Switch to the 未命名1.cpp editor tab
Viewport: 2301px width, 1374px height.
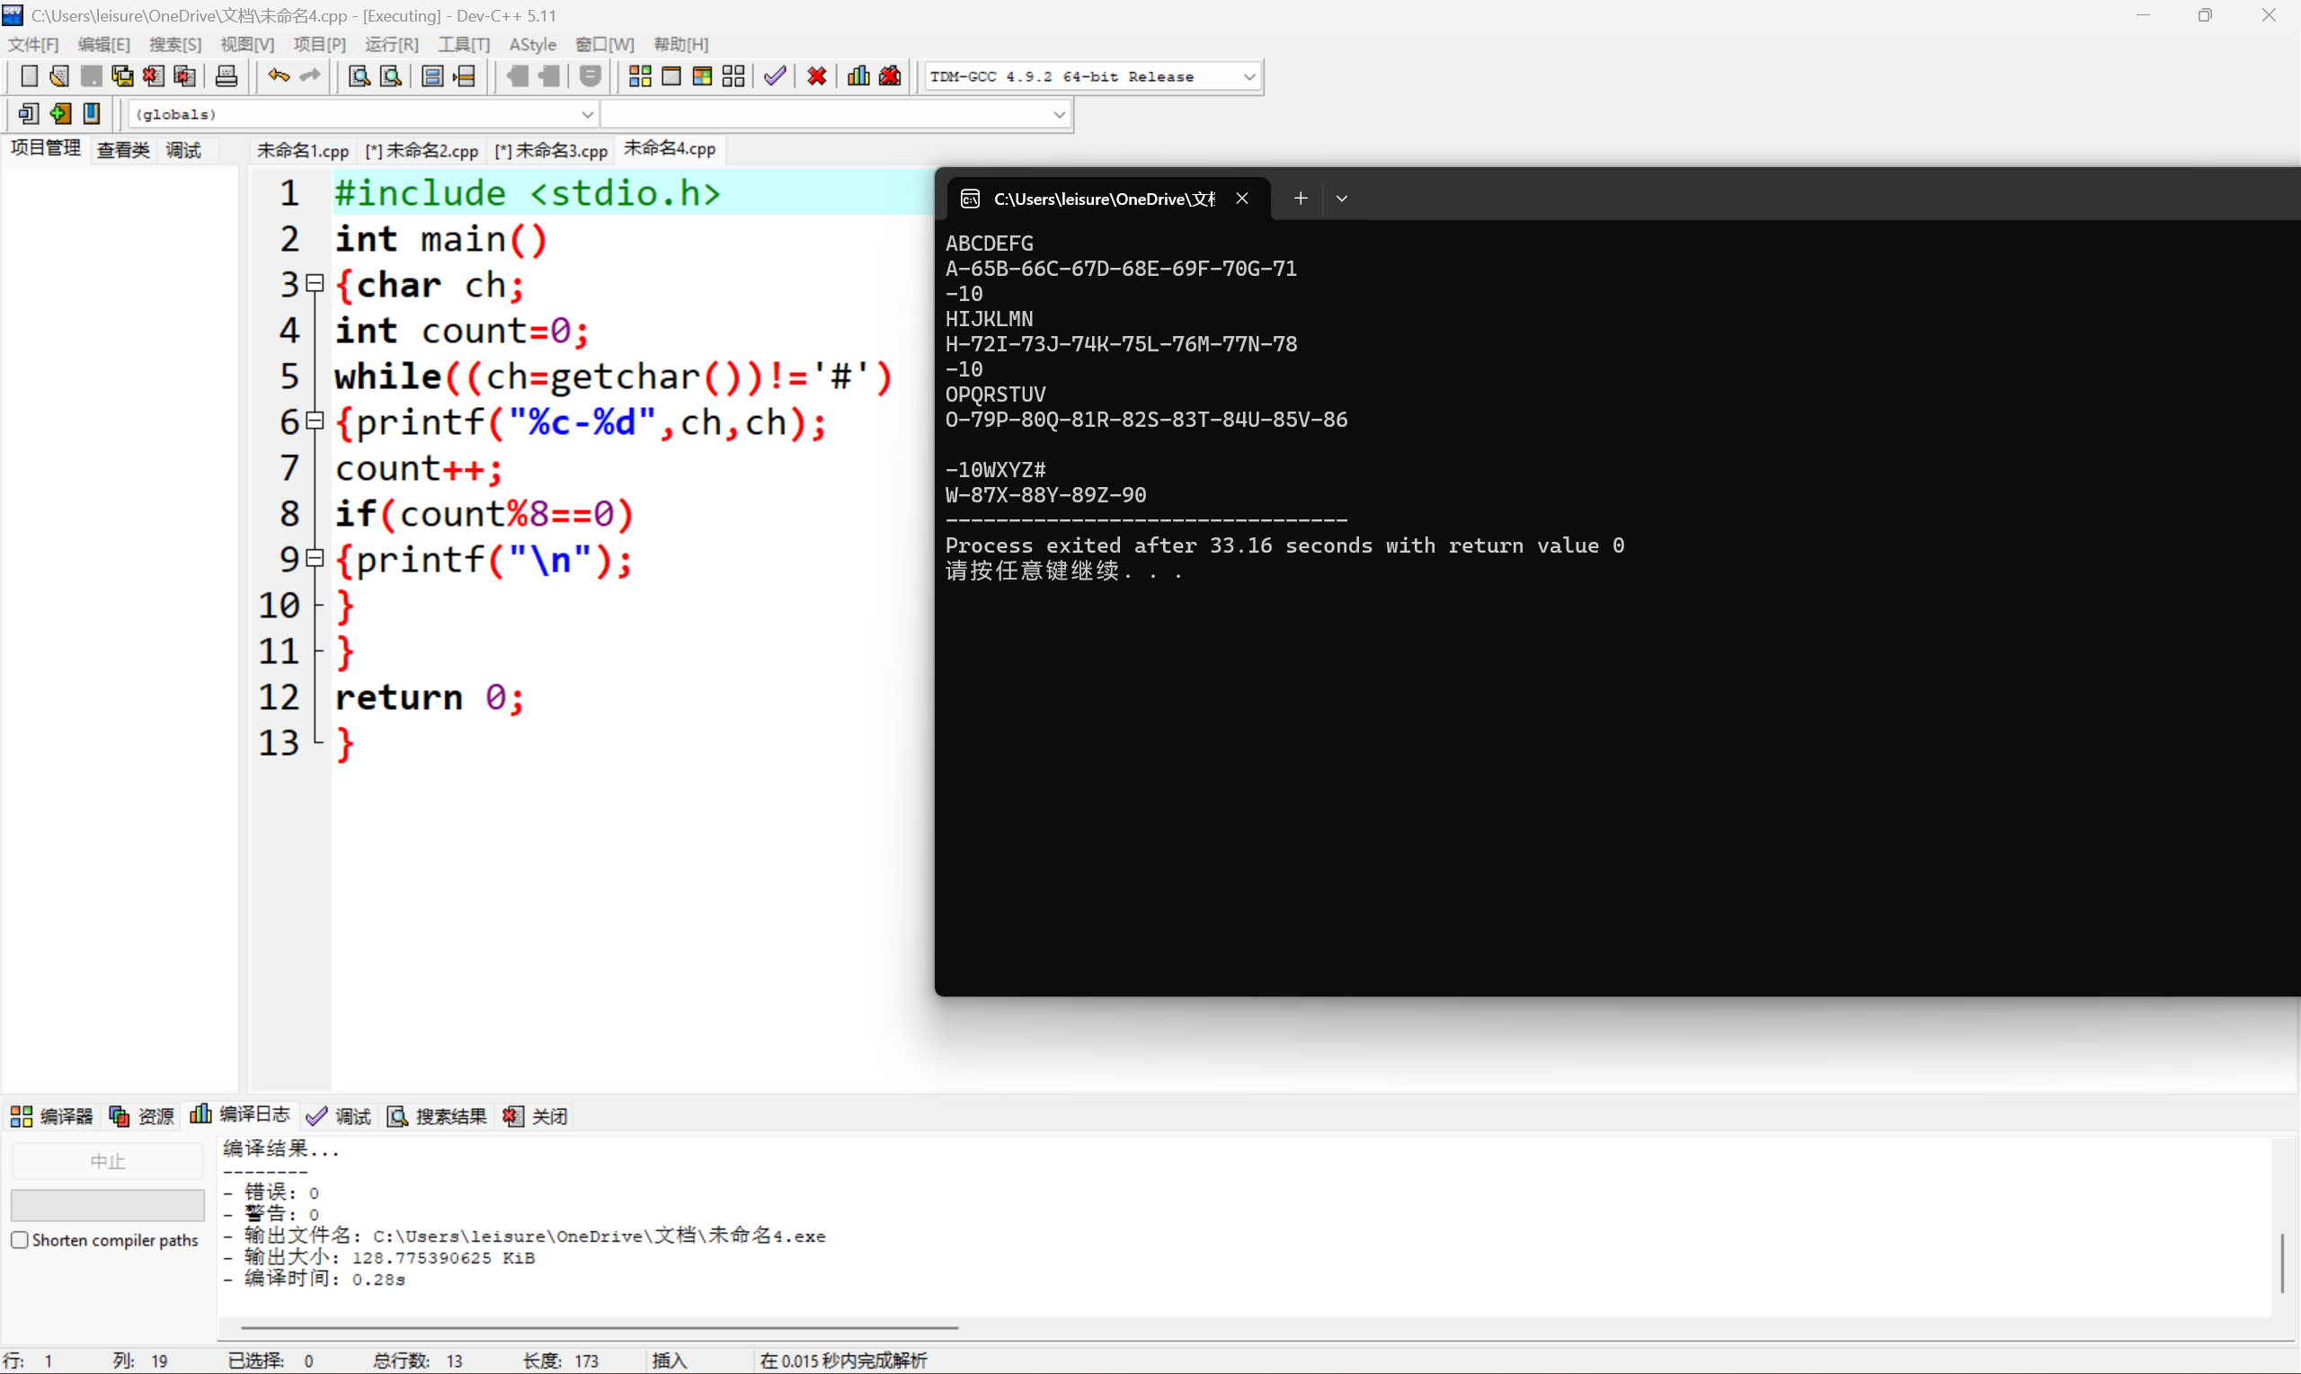pos(302,149)
